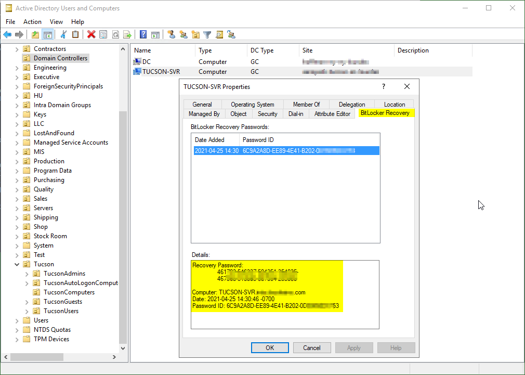
Task: Select the BitLocker Recovery tab
Action: (385, 113)
